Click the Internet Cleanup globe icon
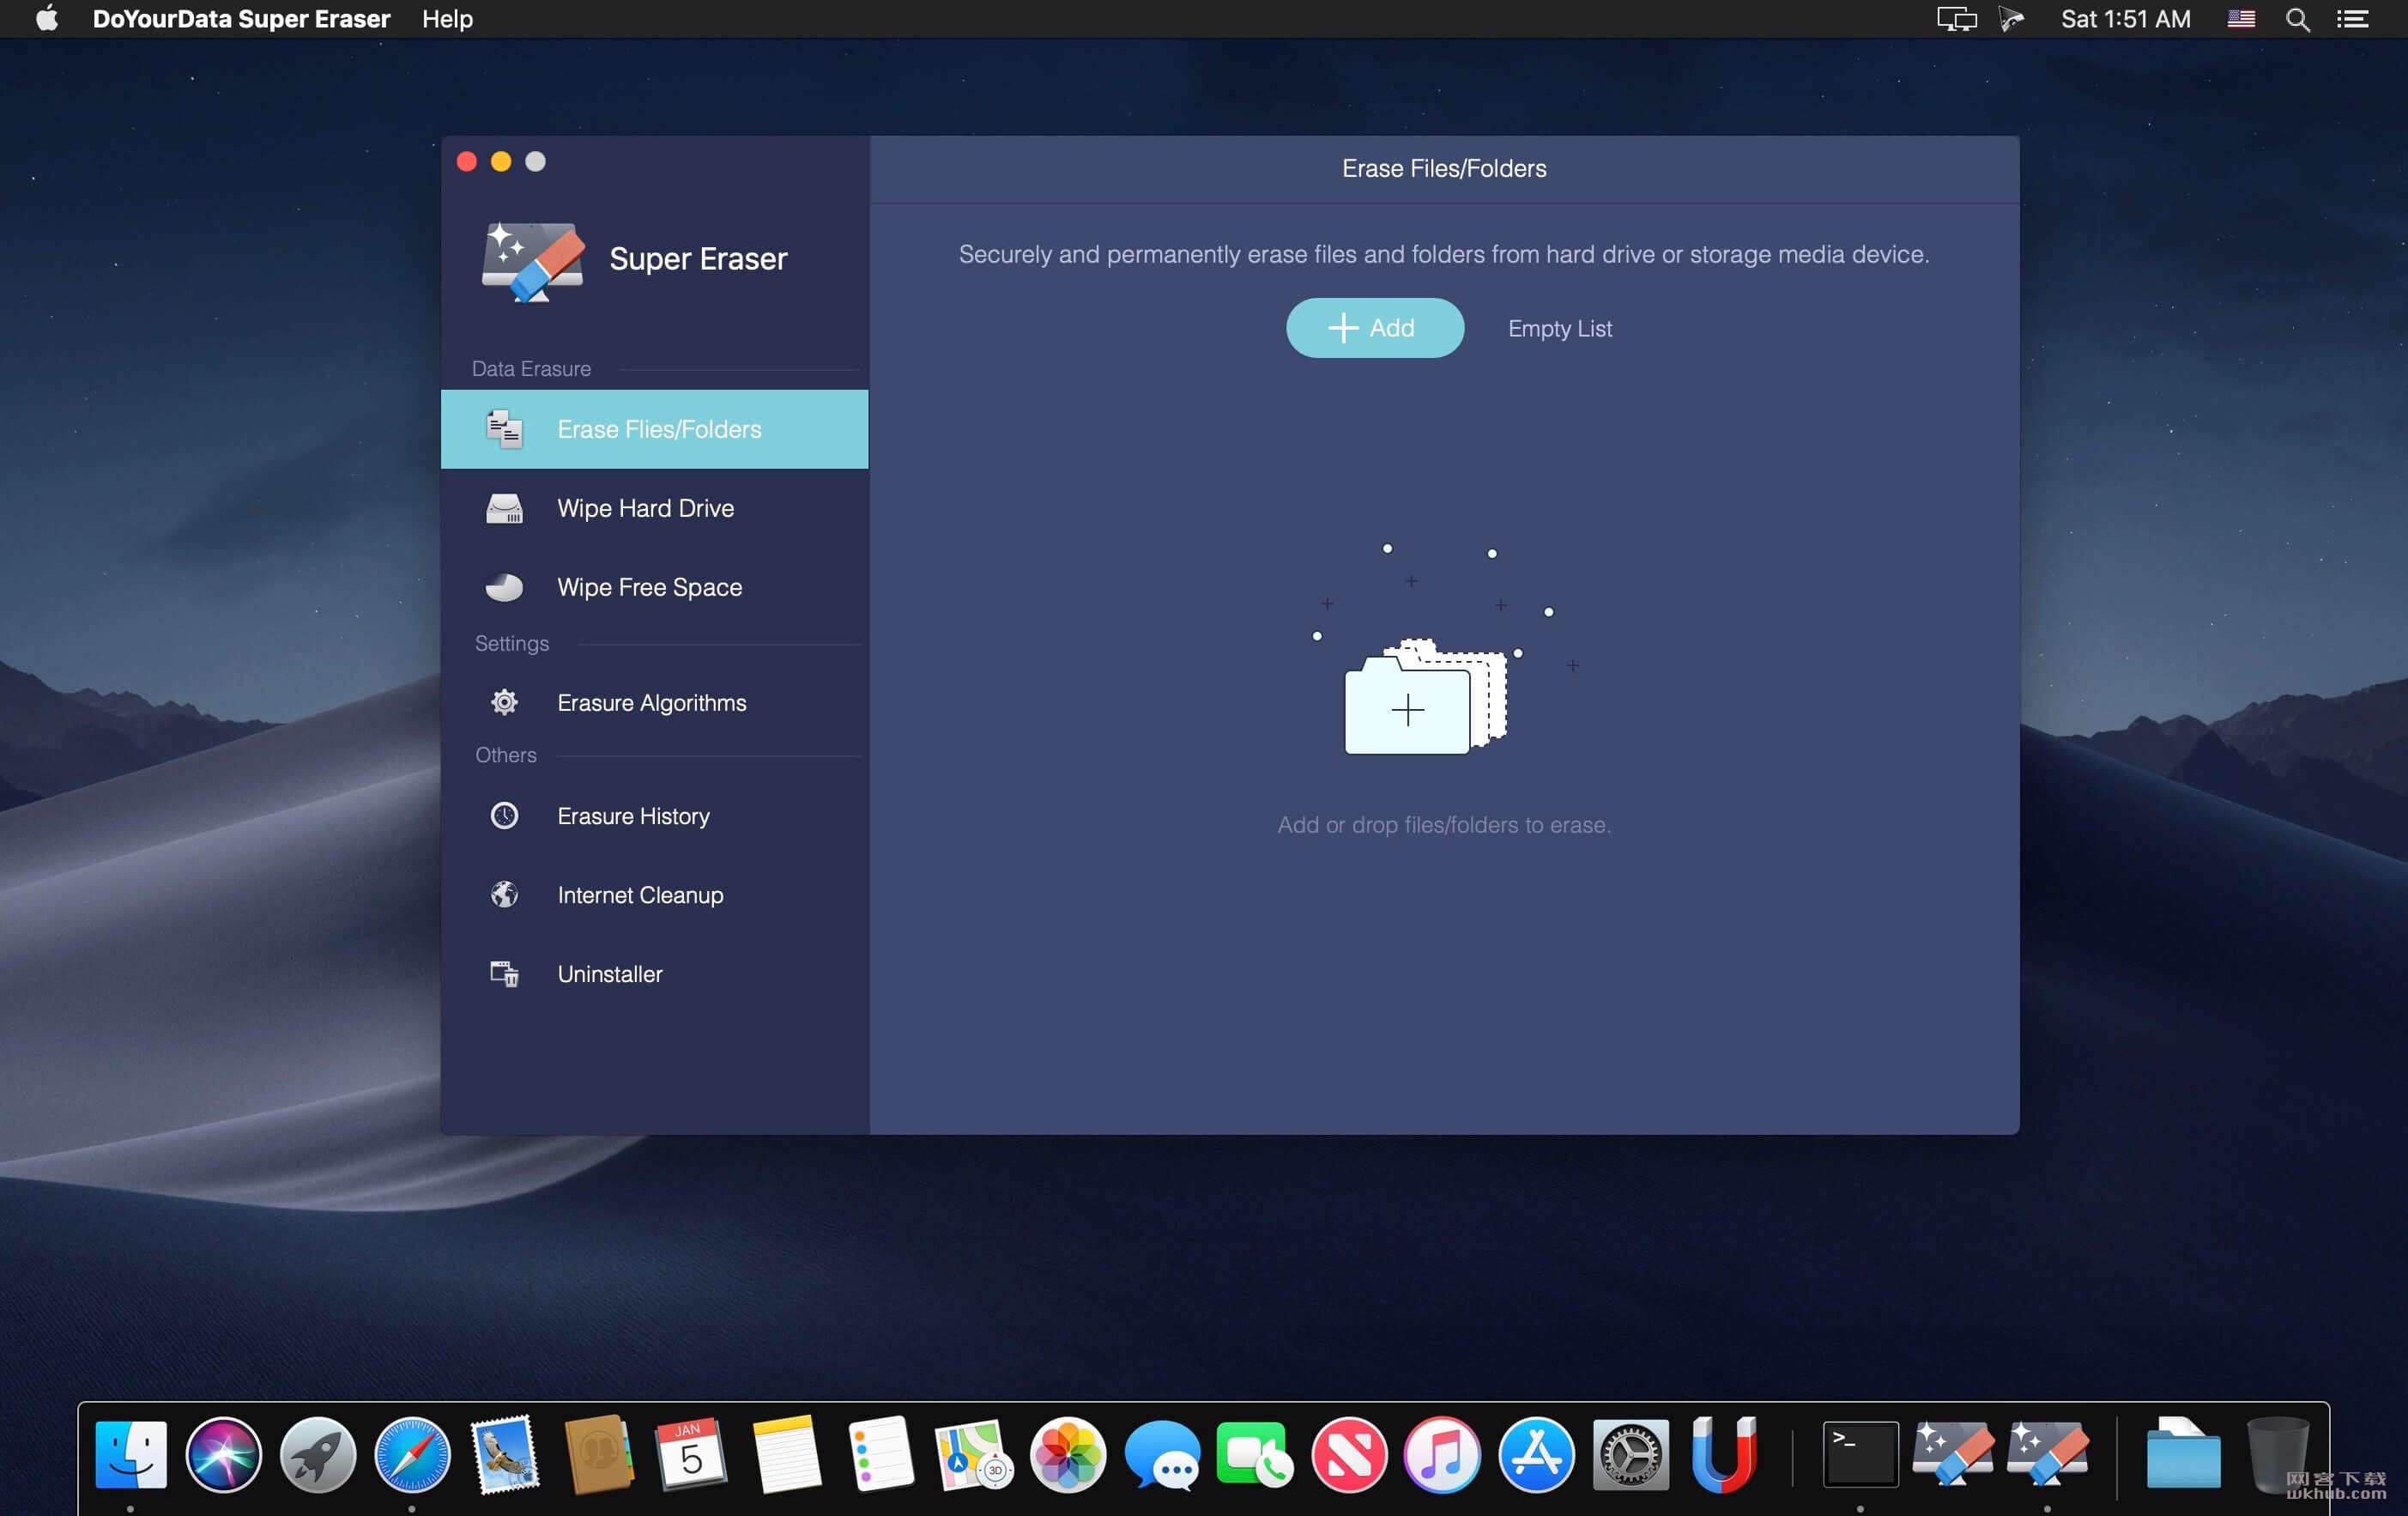 pyautogui.click(x=504, y=894)
